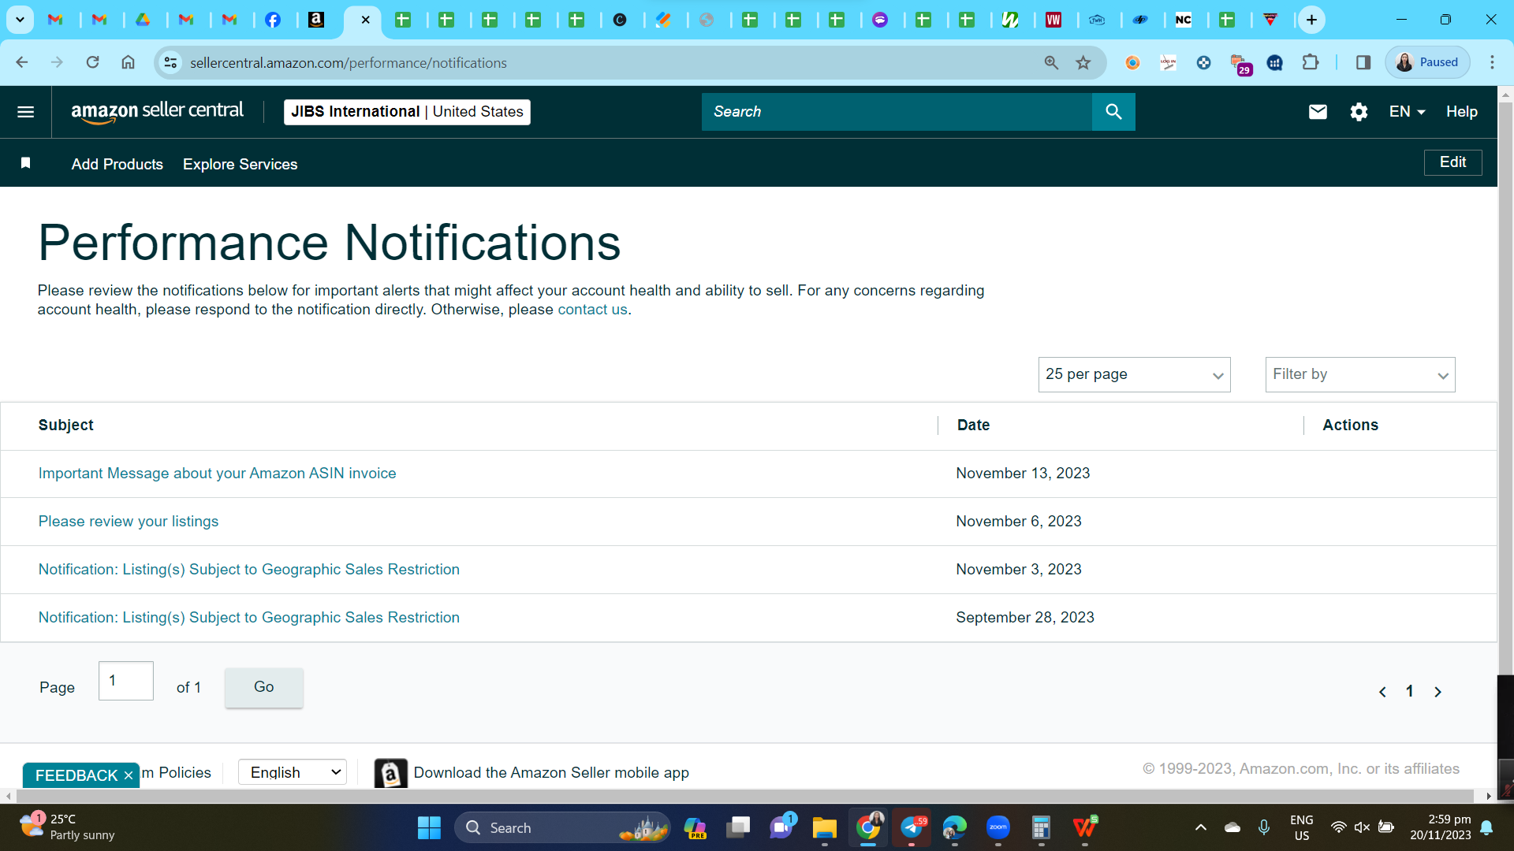
Task: Click the Date column header
Action: pos(973,425)
